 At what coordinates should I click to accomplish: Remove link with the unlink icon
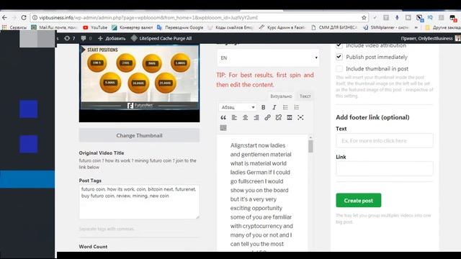click(279, 118)
